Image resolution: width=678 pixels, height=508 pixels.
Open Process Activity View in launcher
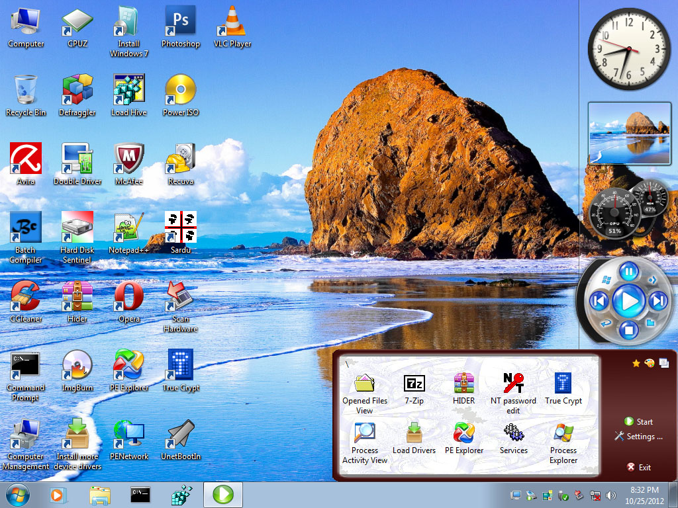click(x=365, y=443)
